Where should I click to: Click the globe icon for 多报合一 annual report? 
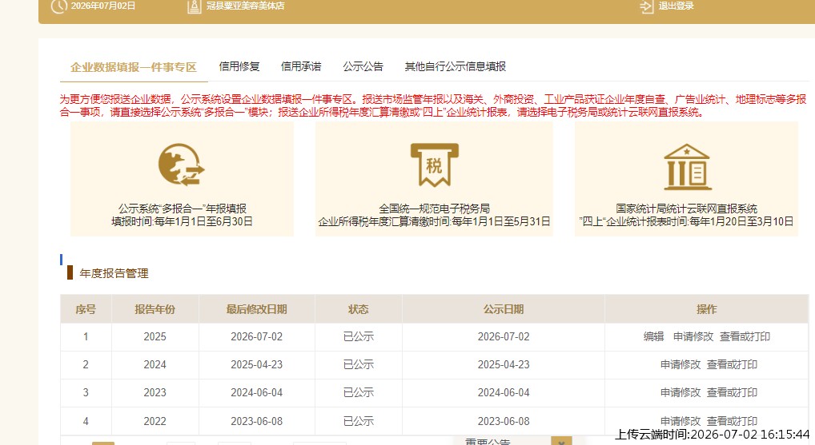tap(182, 165)
